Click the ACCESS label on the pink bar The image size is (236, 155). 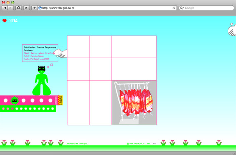click(56, 100)
